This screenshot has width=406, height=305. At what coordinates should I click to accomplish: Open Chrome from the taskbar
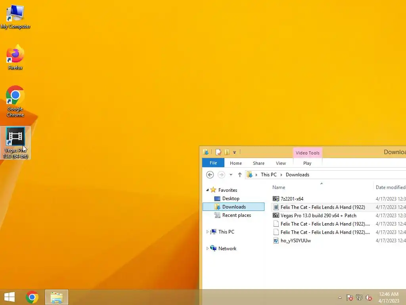coord(32,297)
